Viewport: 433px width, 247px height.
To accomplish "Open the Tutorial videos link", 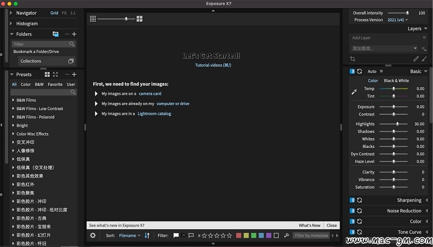I will 213,65.
